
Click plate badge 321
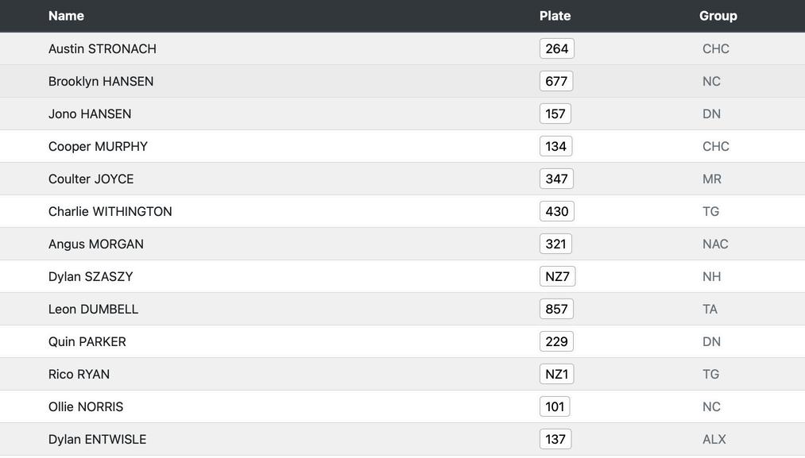pos(555,244)
